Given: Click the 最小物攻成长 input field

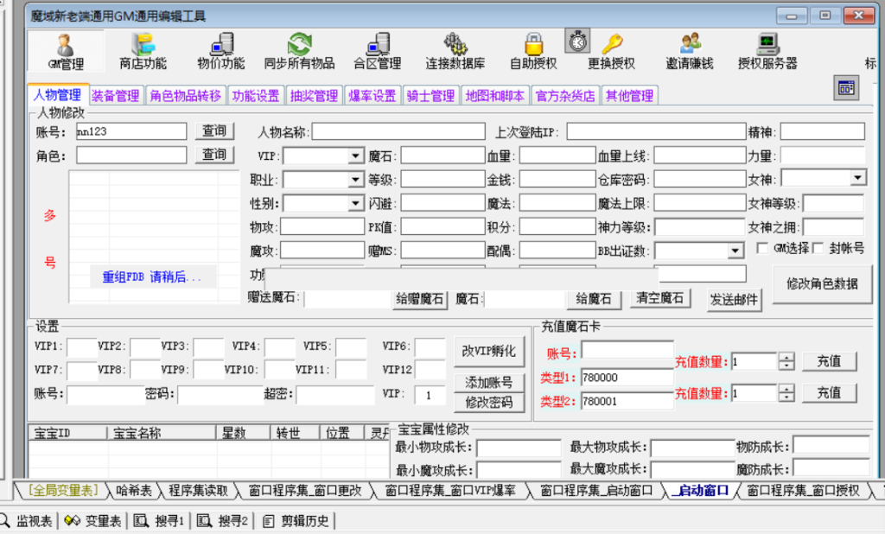Looking at the screenshot, I should [519, 448].
